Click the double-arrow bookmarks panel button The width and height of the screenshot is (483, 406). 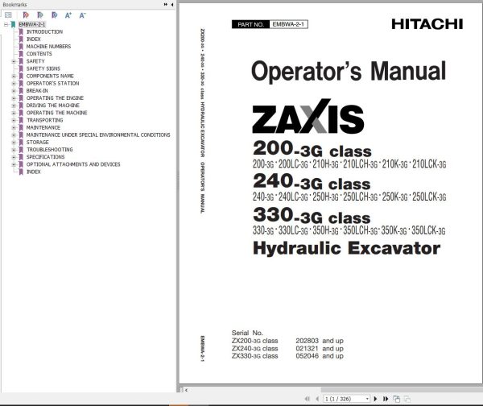pyautogui.click(x=166, y=4)
